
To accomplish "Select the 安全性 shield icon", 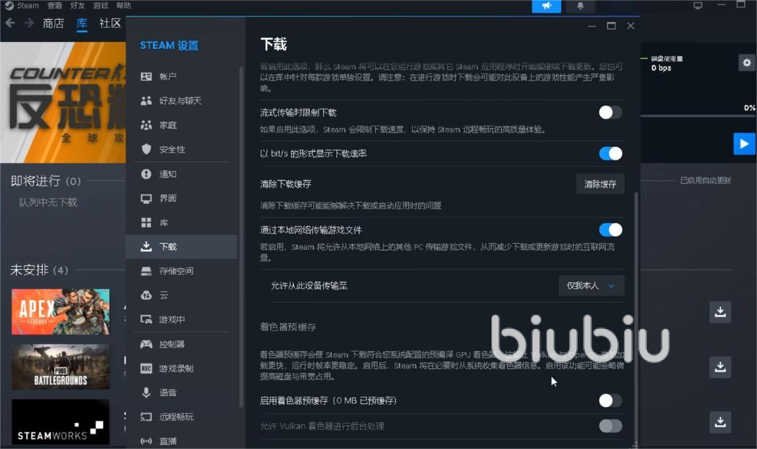I will [146, 150].
